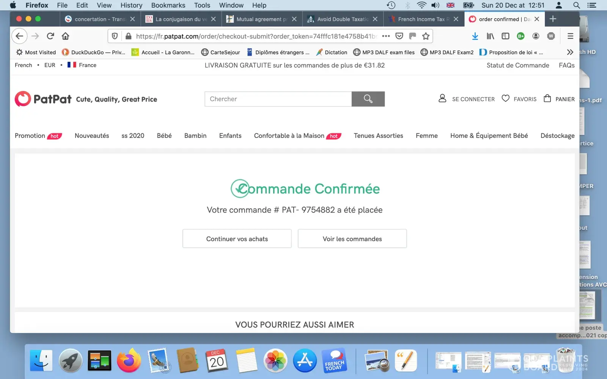Click Voir les commandes button

[352, 239]
